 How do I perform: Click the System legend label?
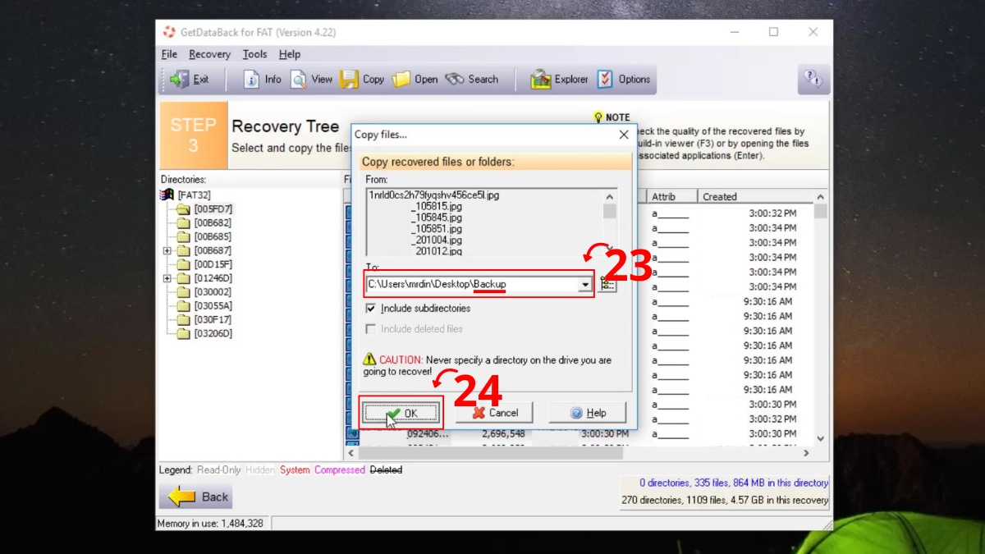click(295, 470)
